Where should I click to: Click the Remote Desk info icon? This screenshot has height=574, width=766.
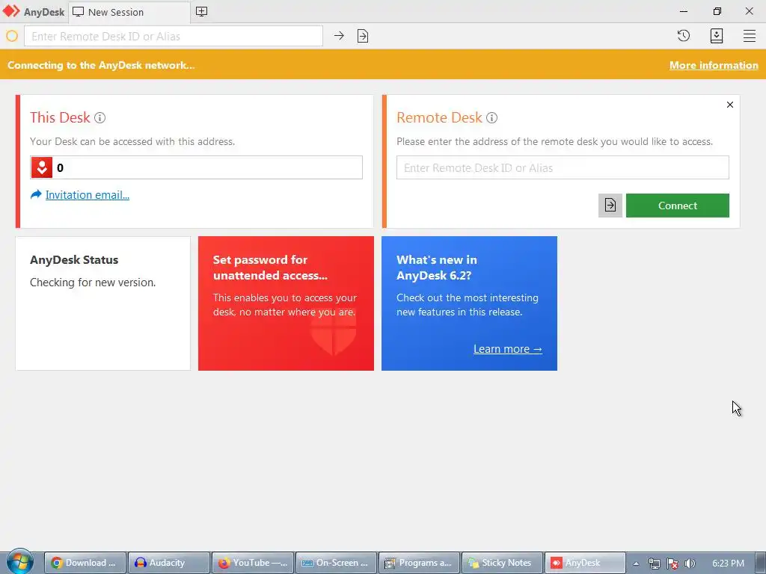point(492,117)
